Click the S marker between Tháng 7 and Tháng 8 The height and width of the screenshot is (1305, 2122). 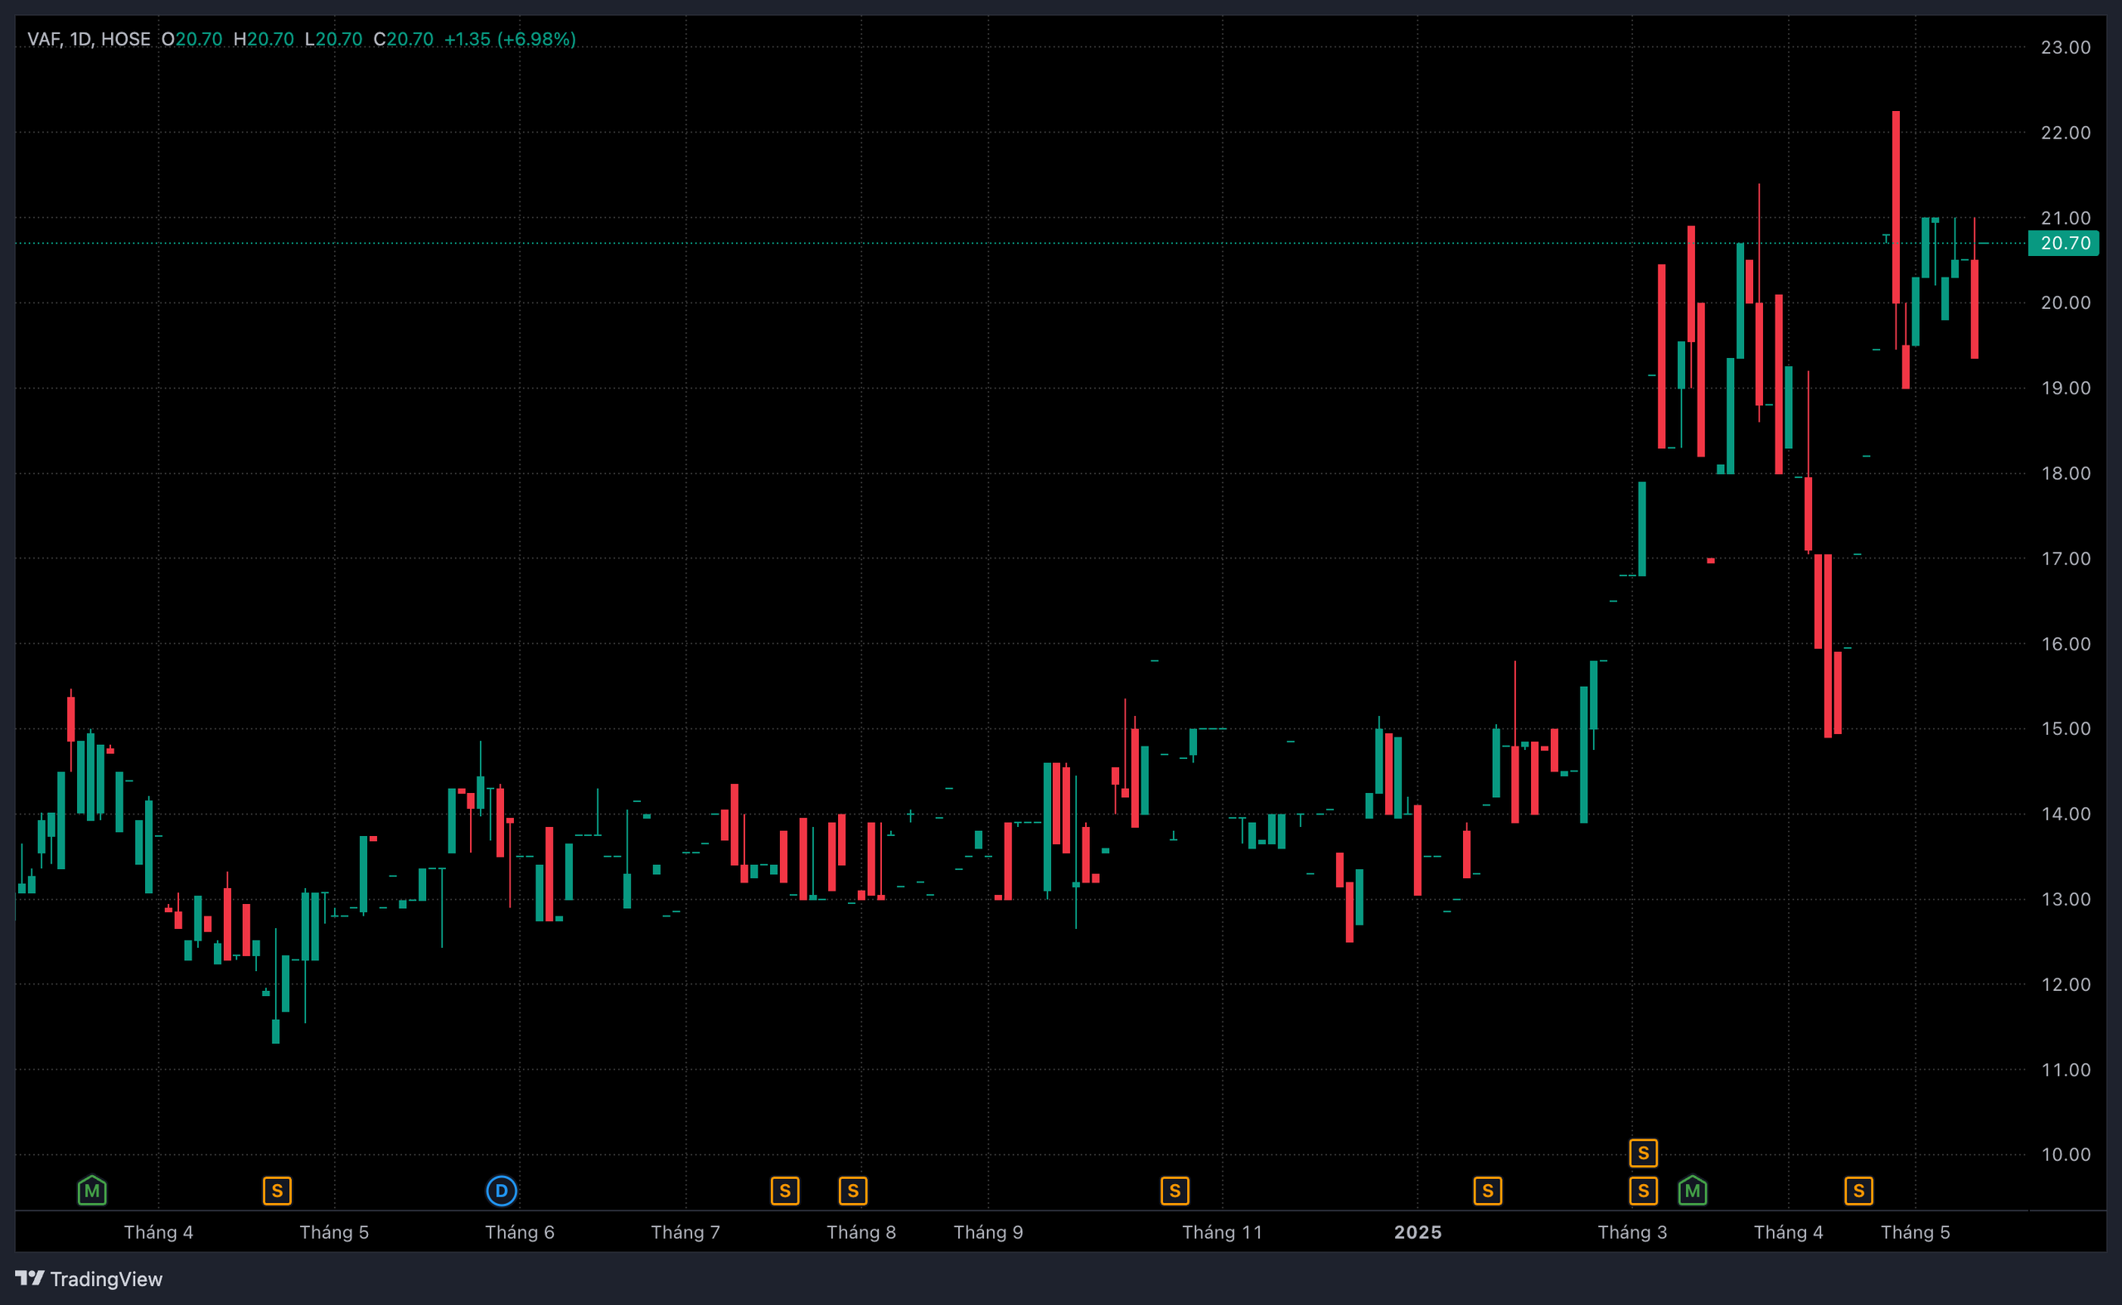point(785,1191)
